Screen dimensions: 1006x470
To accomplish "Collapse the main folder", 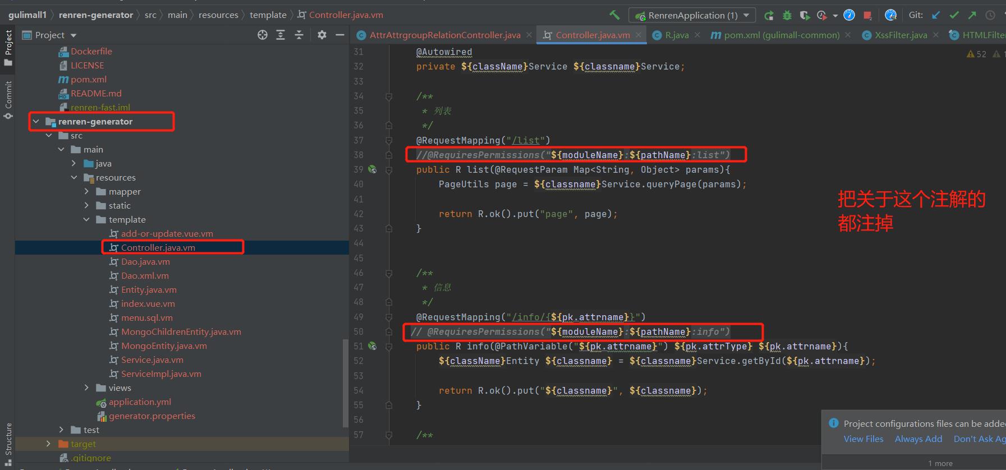I will pos(61,149).
